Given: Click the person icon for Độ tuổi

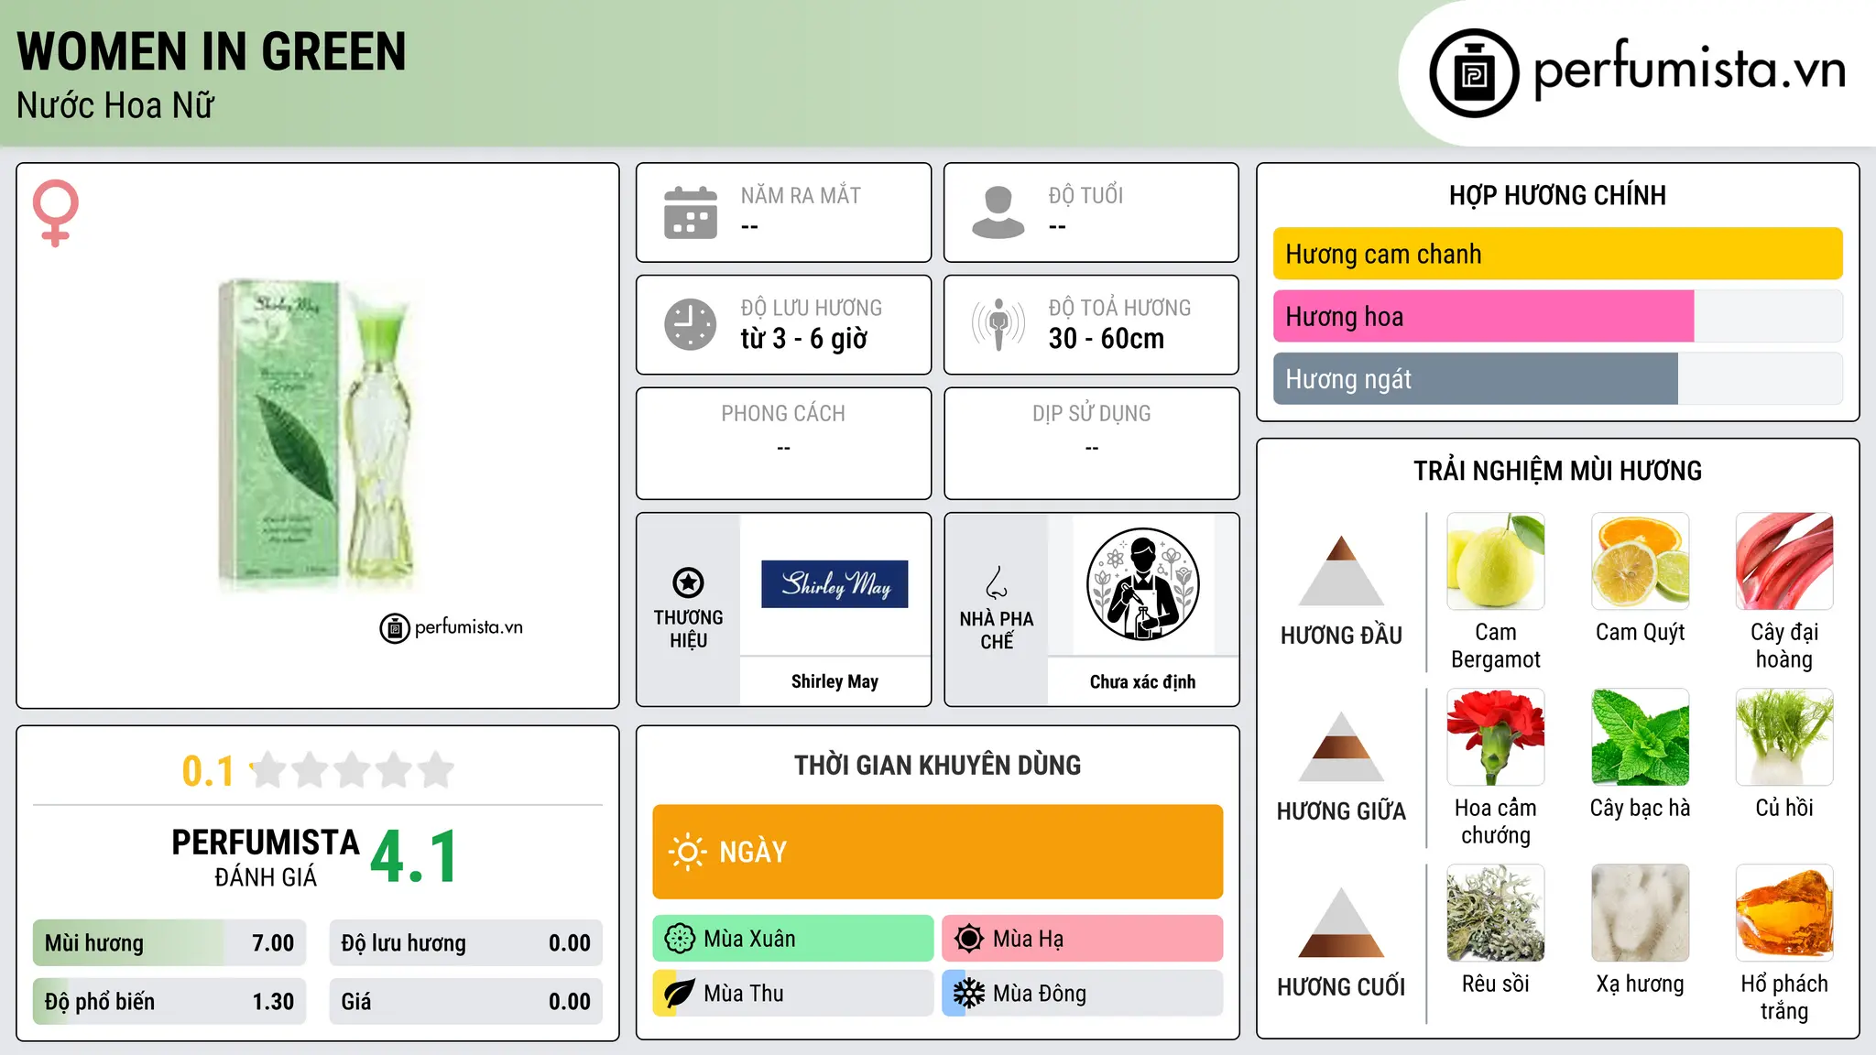Looking at the screenshot, I should [x=998, y=212].
